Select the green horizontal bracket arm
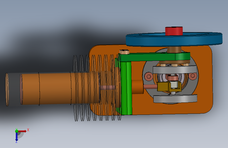228x148 pixels. point(154,57)
